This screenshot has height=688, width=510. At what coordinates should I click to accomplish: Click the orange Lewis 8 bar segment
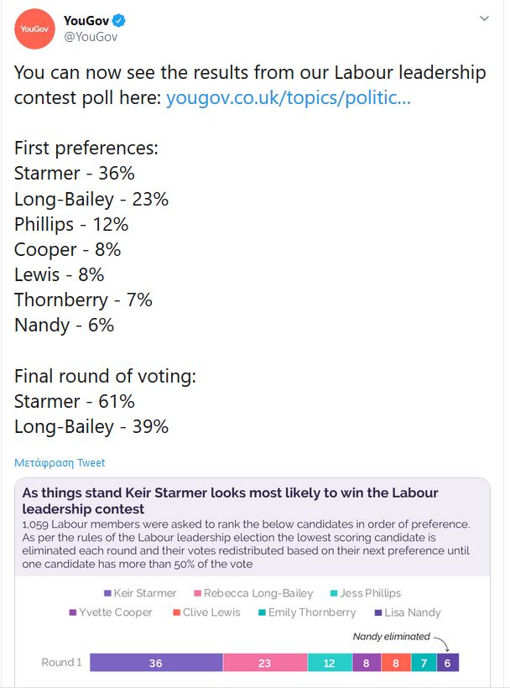click(396, 663)
